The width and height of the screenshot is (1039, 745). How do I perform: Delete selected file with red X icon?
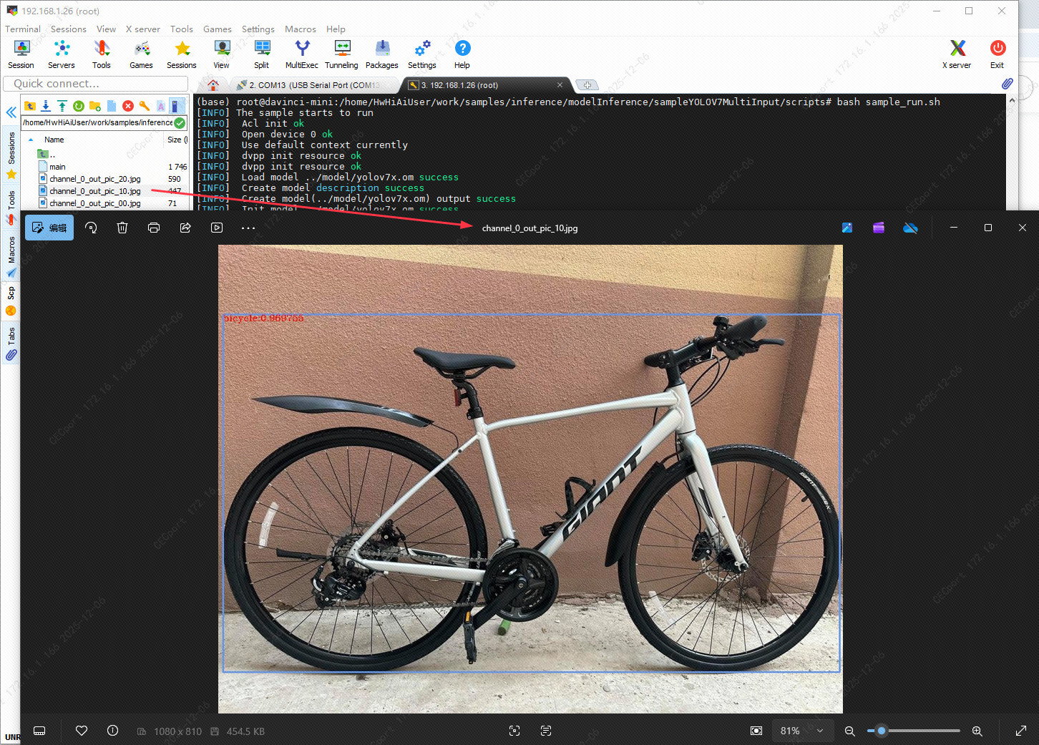(128, 106)
